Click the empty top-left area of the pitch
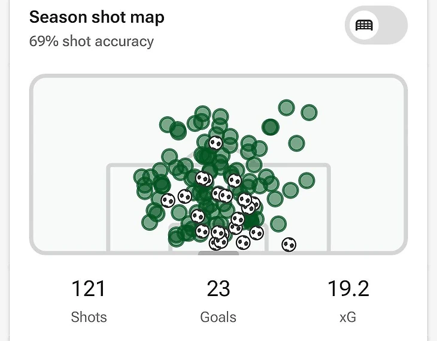Screen dimensions: 437x341 [78, 108]
